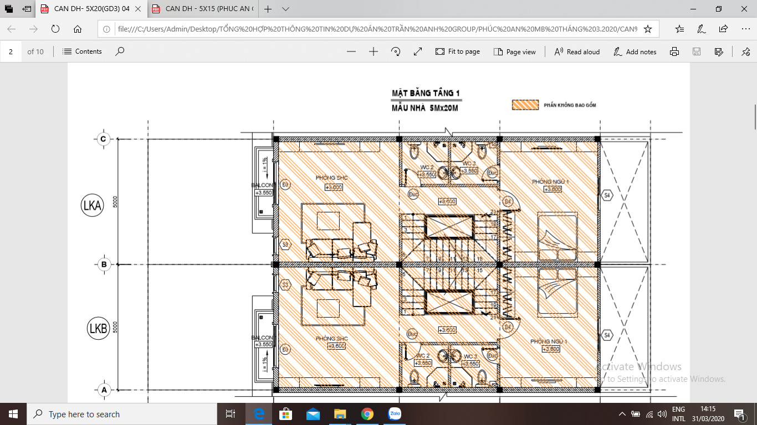This screenshot has width=757, height=425.
Task: Open browser Settings and more menu
Action: tap(745, 29)
